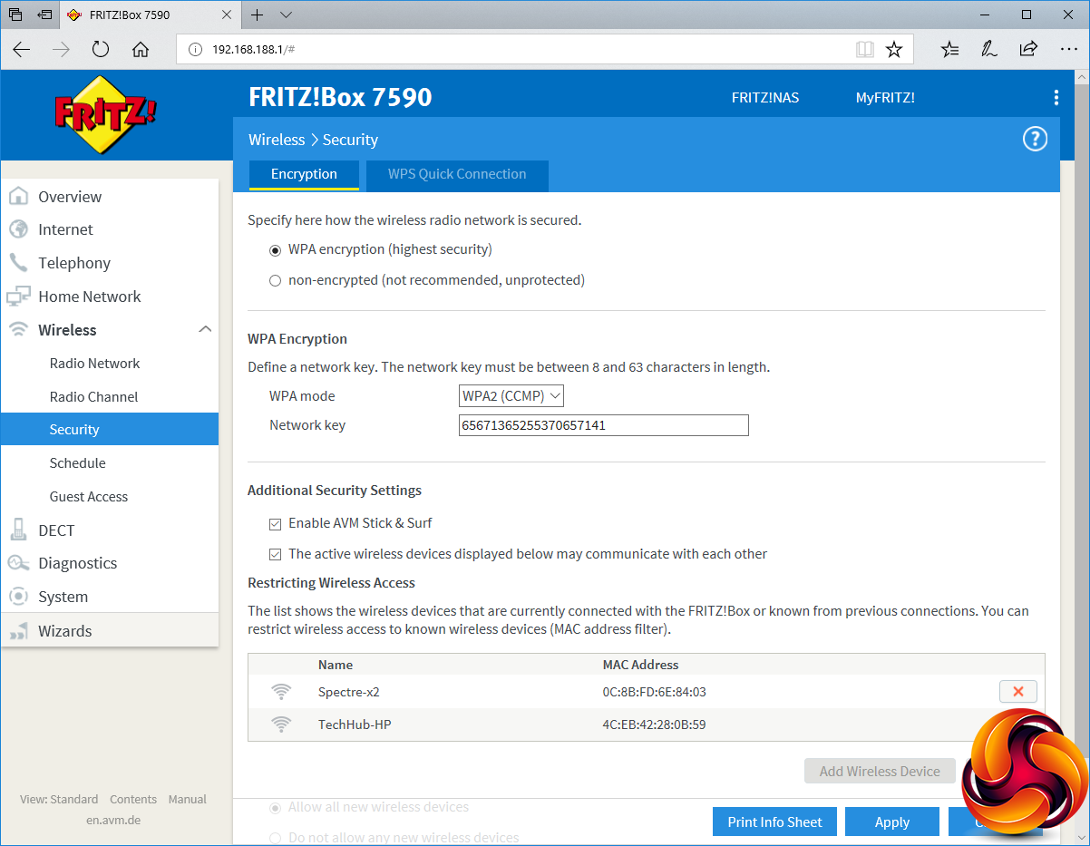The image size is (1090, 846).
Task: Click the Share icon in browser toolbar
Action: tap(1028, 49)
